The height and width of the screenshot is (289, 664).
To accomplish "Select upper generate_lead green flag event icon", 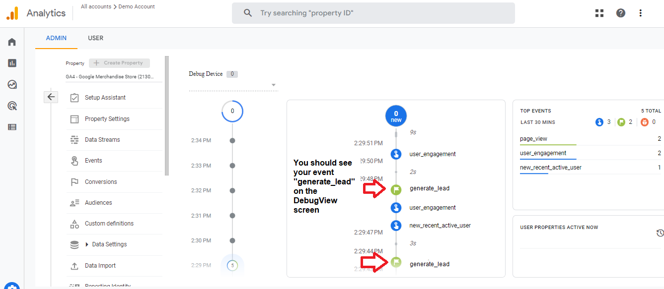I will 396,189.
